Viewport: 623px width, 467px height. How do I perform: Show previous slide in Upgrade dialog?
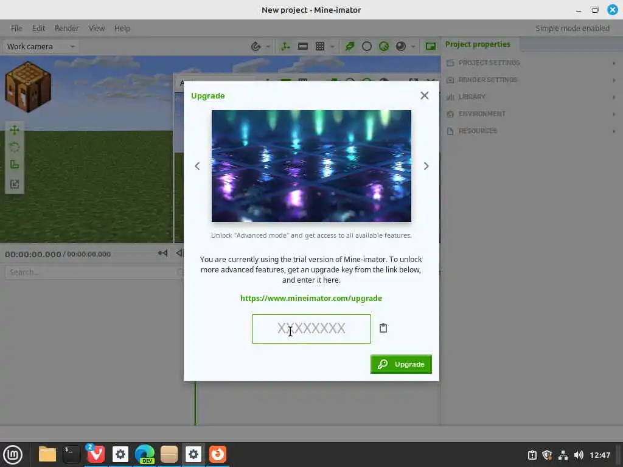197,166
